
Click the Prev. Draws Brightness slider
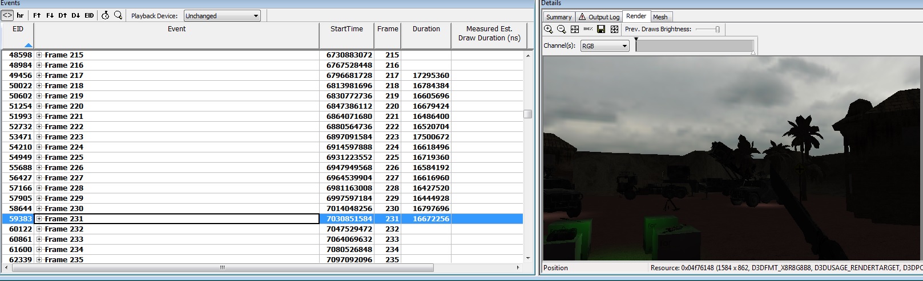(707, 29)
